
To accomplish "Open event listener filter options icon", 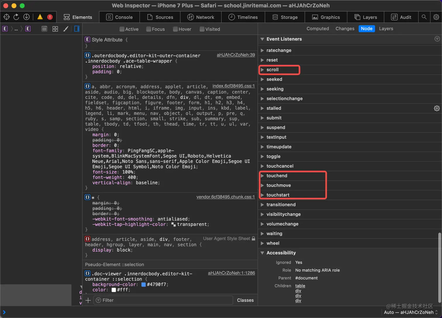I will coord(437,39).
